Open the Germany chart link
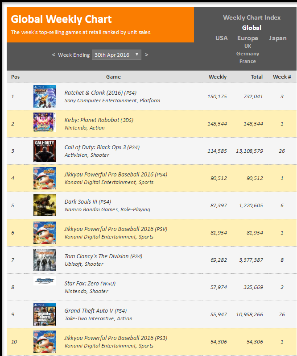The image size is (297, 356). coord(247,54)
